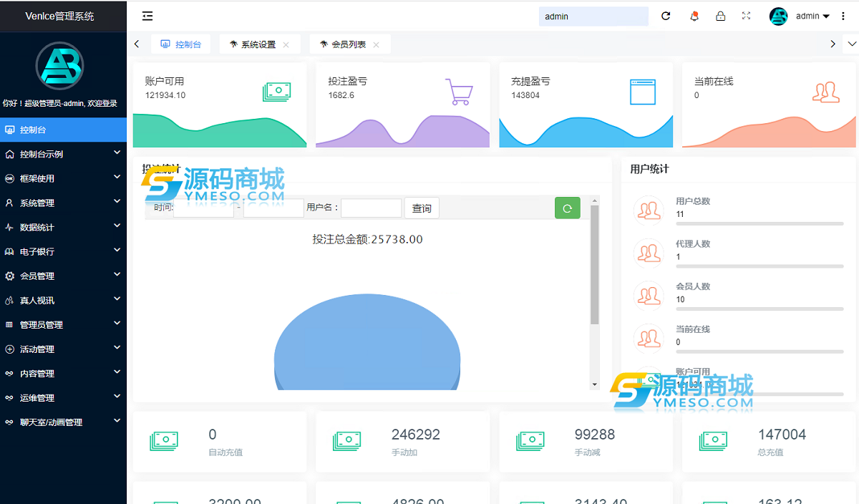859x504 pixels.
Task: Click the 会员人数 progress bar
Action: [x=759, y=309]
